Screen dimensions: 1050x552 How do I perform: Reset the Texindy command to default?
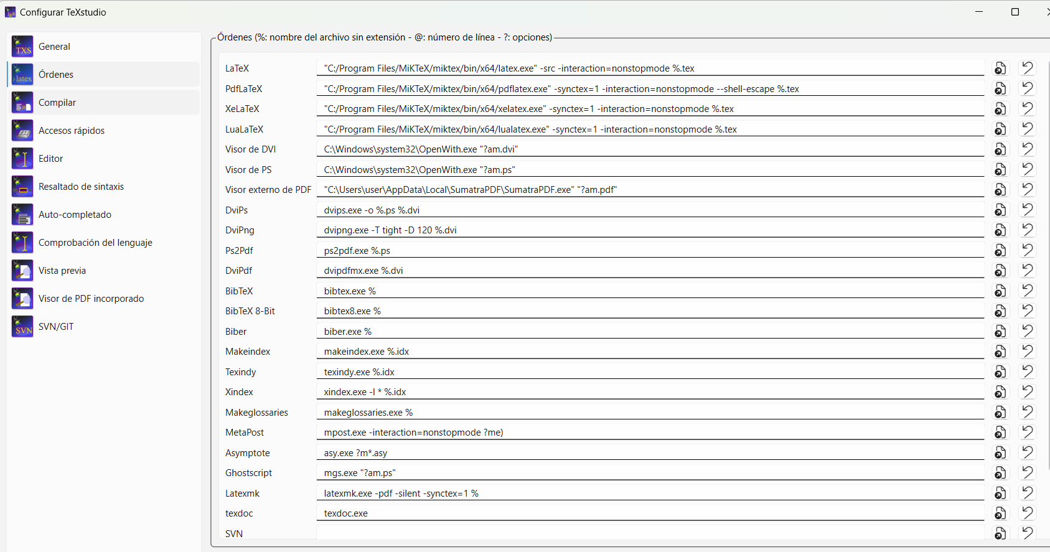tap(1028, 372)
